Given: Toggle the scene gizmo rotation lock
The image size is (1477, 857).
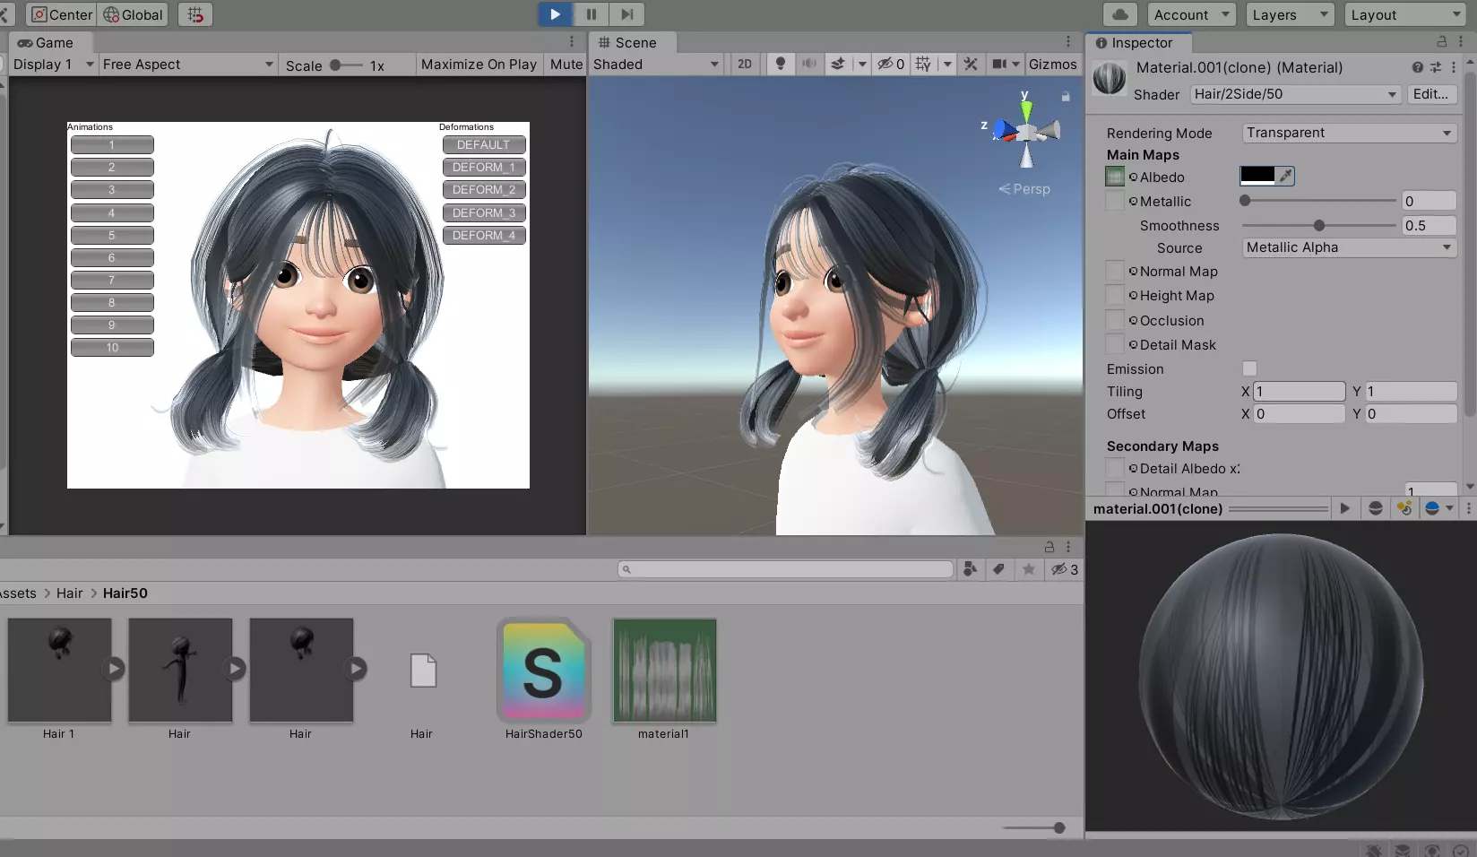Looking at the screenshot, I should (1066, 96).
